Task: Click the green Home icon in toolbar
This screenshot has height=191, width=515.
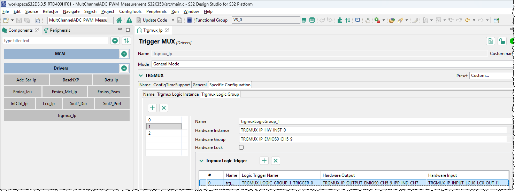Action: coord(119,20)
